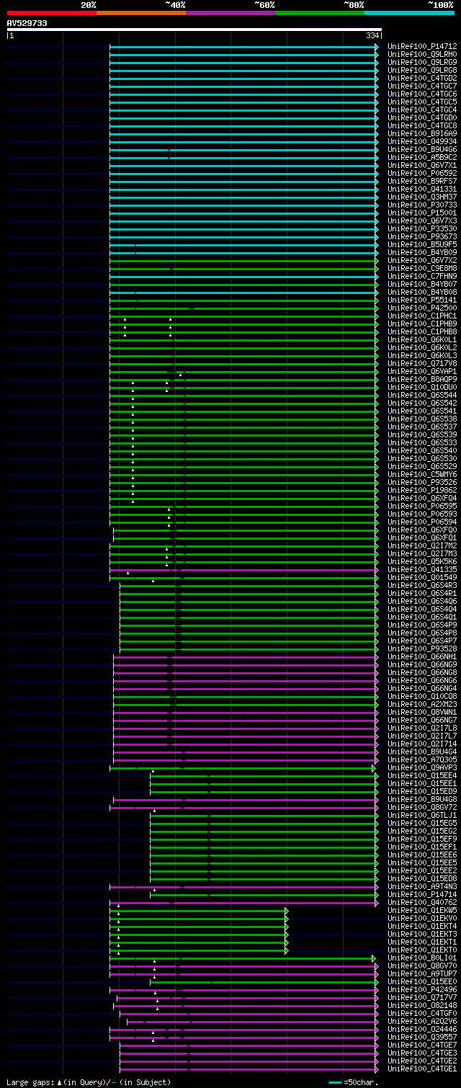
Task: Select label UniRef100_Q3HM37
Action: (422, 197)
